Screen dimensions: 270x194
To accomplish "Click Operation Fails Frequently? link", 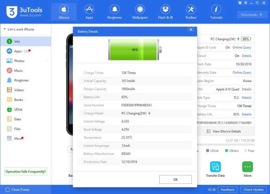I will point(25,172).
